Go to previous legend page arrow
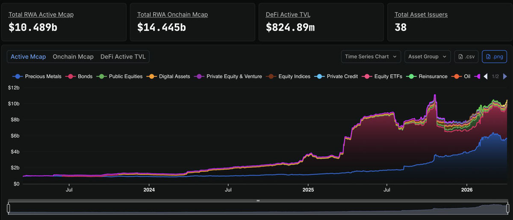Image resolution: width=513 pixels, height=220 pixels. 485,77
